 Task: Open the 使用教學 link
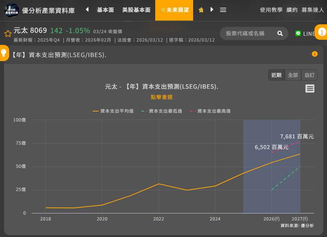click(271, 10)
